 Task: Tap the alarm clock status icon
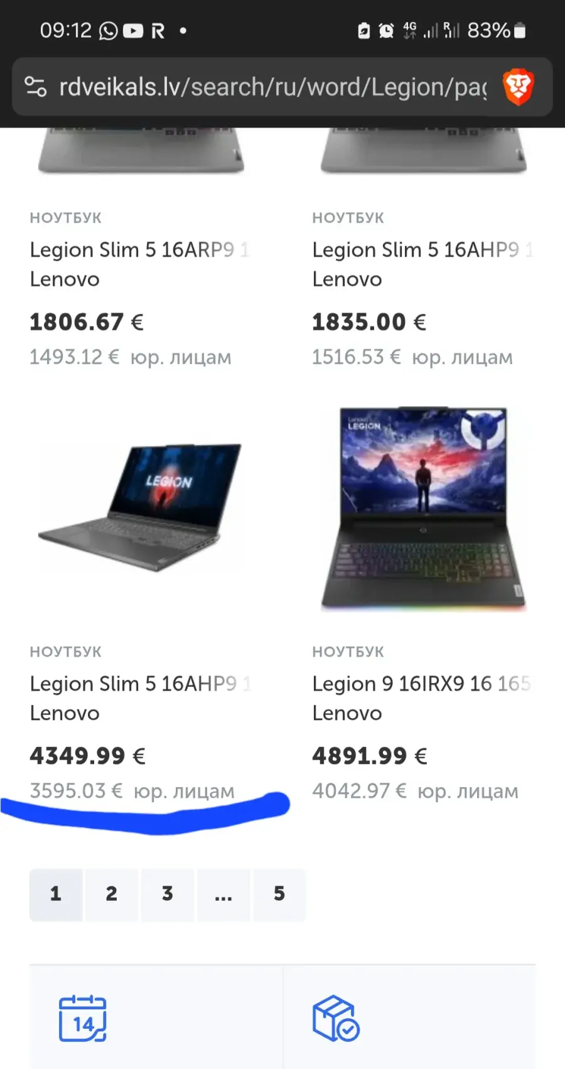point(386,30)
